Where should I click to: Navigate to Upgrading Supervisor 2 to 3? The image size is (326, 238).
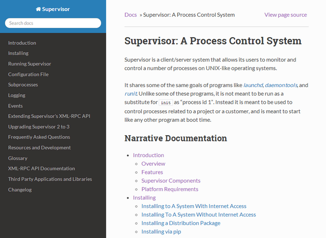point(39,127)
